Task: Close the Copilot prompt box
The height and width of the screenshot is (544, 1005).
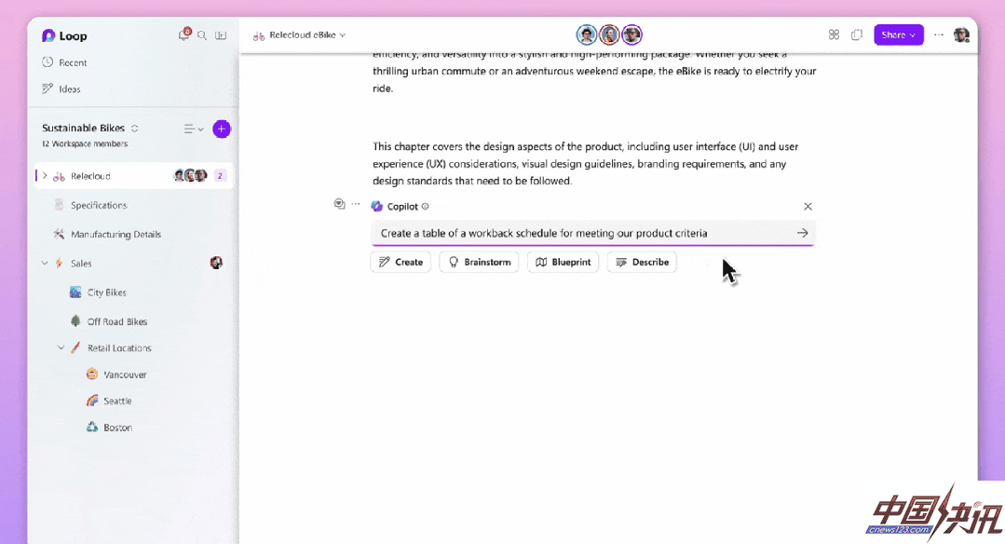Action: pos(808,206)
